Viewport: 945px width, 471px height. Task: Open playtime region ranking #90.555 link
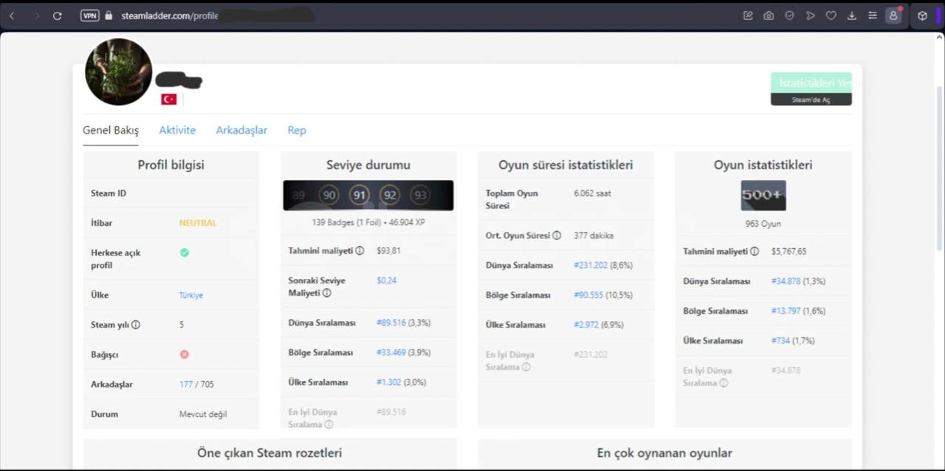click(x=588, y=295)
